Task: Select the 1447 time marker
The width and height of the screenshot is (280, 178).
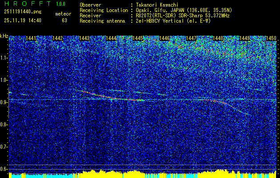Action: click(x=191, y=39)
